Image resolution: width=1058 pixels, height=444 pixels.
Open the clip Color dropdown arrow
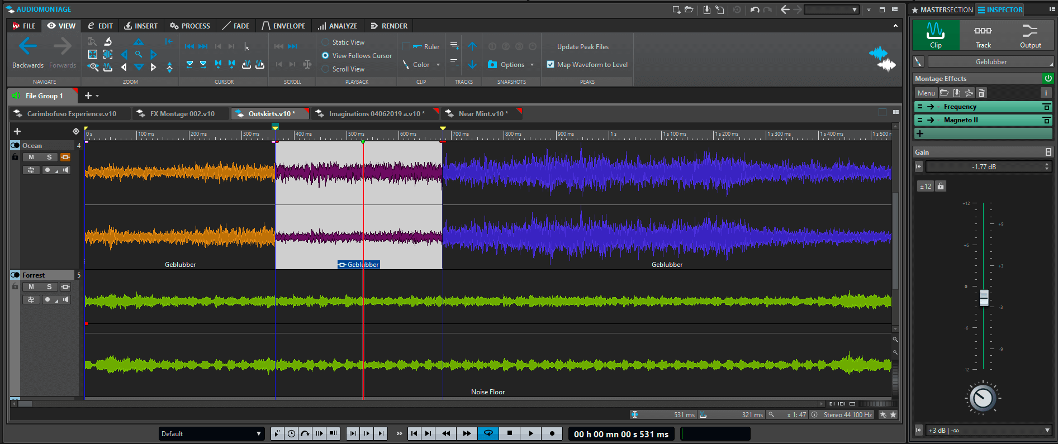(438, 65)
